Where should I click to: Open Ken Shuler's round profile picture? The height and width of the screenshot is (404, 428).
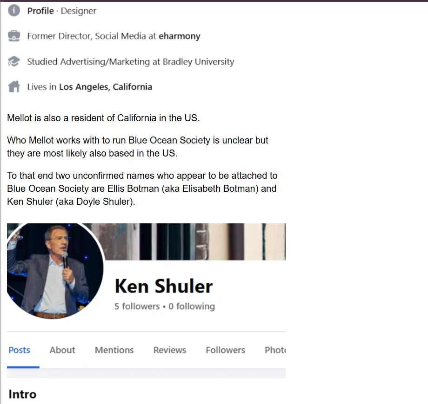coord(55,271)
